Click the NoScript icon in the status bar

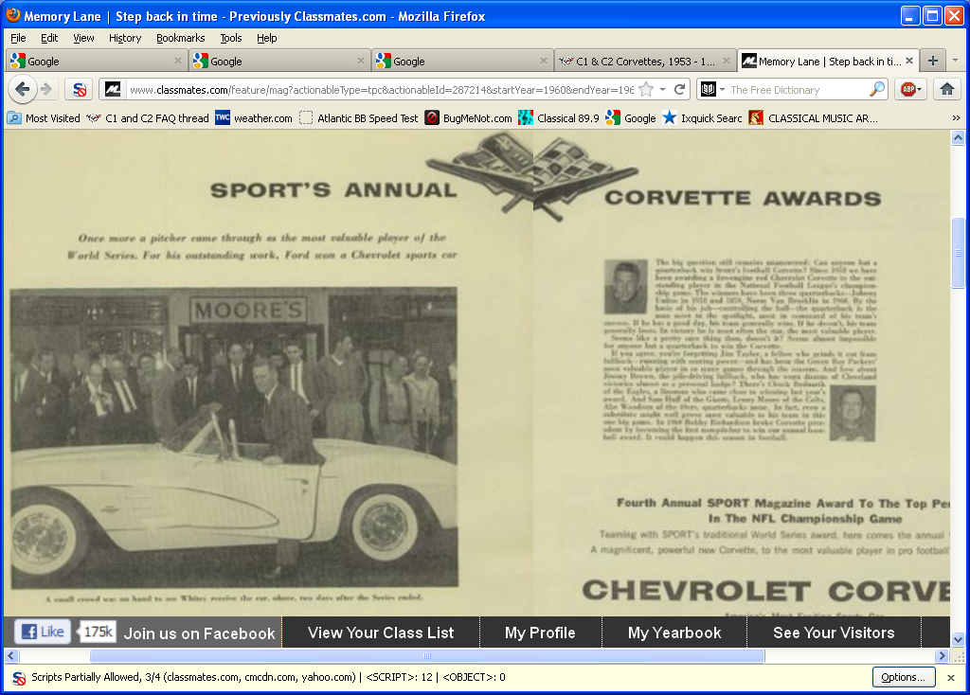[x=19, y=678]
